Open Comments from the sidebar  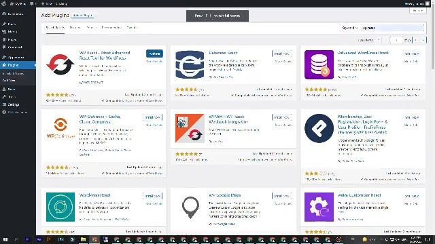pos(12,47)
